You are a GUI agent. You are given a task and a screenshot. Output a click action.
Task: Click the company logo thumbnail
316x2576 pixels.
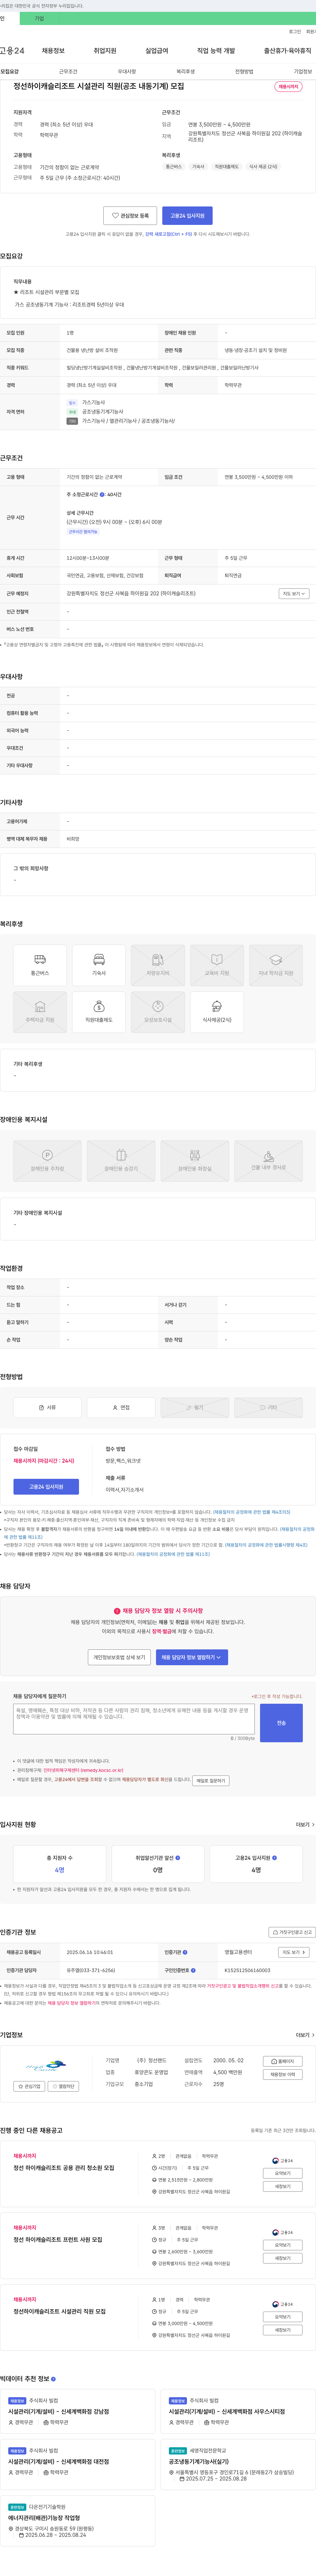(x=46, y=2066)
